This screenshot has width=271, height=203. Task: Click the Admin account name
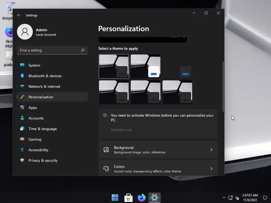[42, 30]
